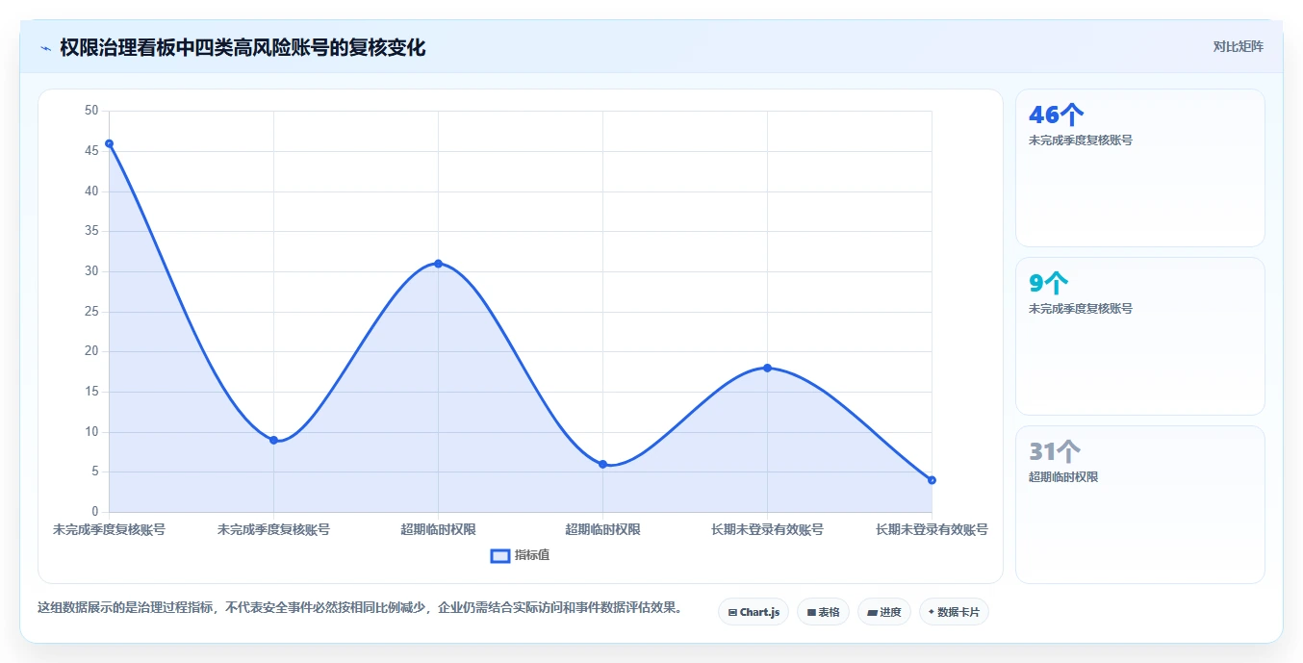Viewport: 1303px width, 663px height.
Task: Click the title 权限治理看板中四类高风险账号的复核变化
Action: click(243, 48)
